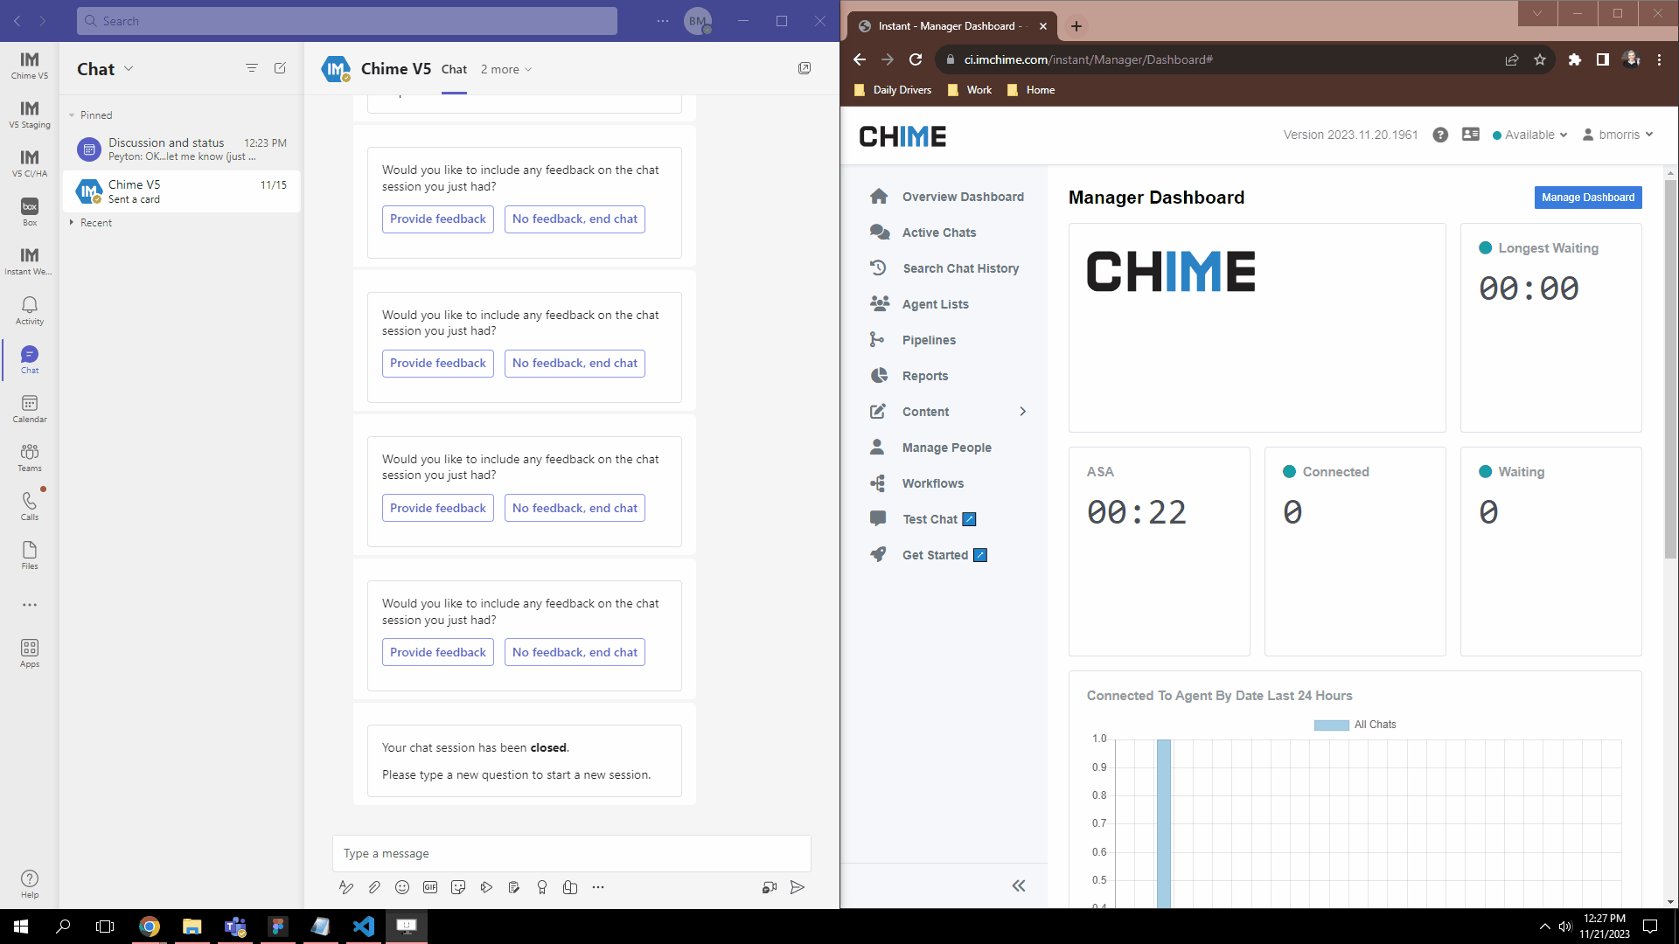Image resolution: width=1679 pixels, height=944 pixels.
Task: Expand the bmorris user menu
Action: pyautogui.click(x=1619, y=135)
